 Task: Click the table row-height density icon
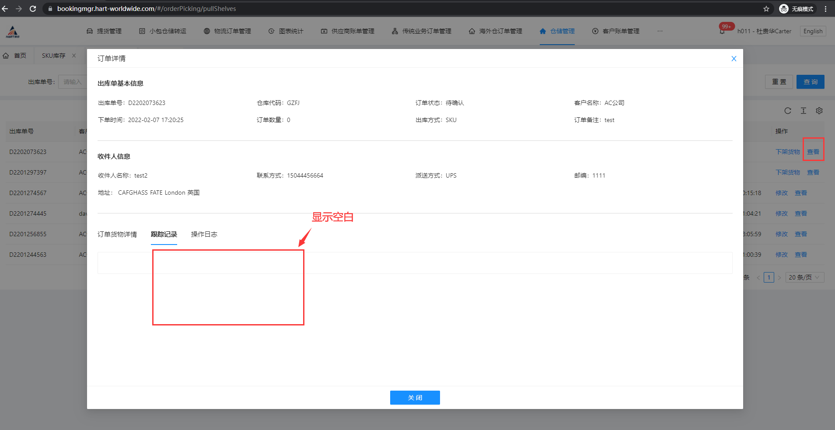(804, 111)
